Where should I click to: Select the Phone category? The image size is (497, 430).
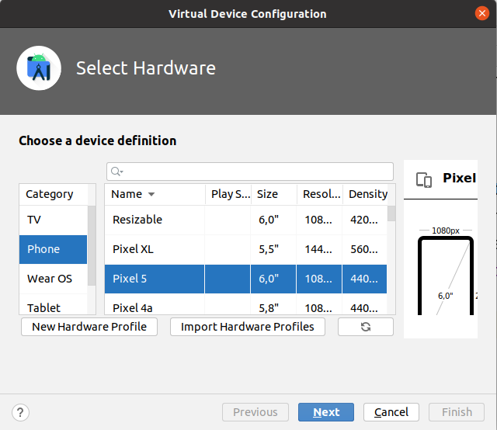pyautogui.click(x=53, y=249)
